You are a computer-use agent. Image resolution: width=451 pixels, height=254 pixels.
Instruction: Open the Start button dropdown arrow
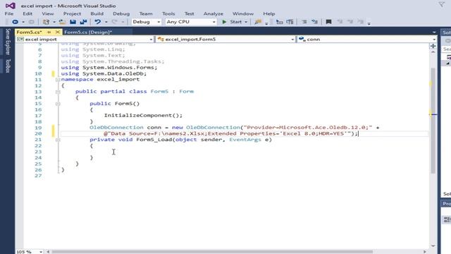coord(246,22)
